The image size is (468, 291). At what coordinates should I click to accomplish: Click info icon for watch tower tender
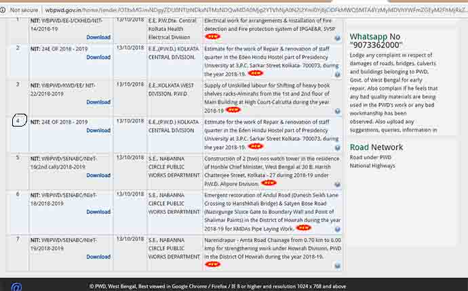tap(337, 183)
